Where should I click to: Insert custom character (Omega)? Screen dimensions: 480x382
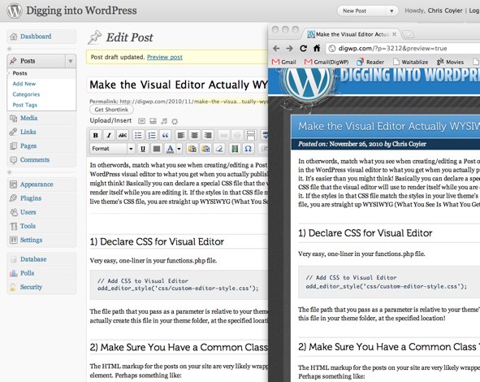click(249, 149)
